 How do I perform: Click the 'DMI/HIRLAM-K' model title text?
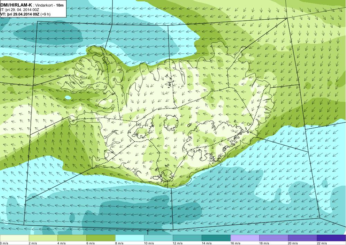point(16,5)
